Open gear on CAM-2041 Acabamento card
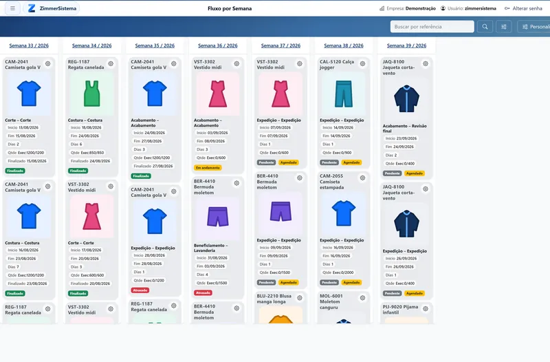 point(174,63)
